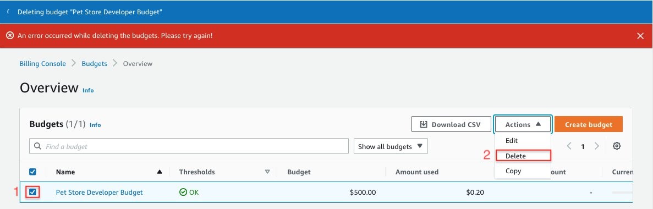Uncheck the Pet Store Developer Budget checkbox
This screenshot has width=653, height=209.
tap(32, 192)
